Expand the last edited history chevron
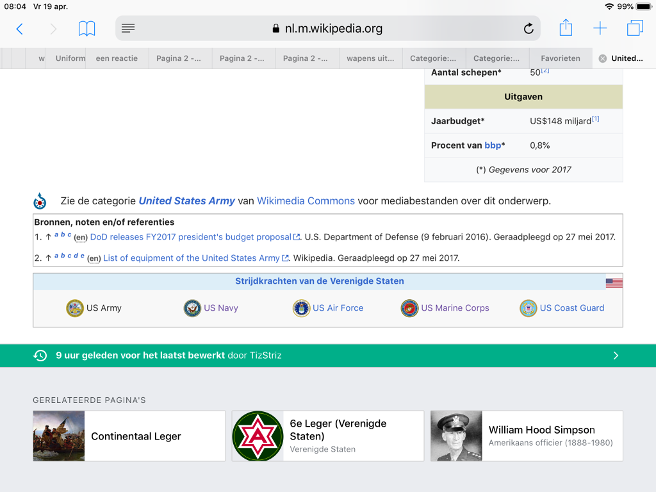 [x=616, y=356]
